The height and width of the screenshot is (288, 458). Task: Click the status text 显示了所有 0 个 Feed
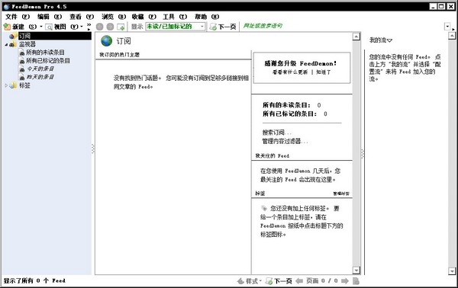[x=34, y=280]
